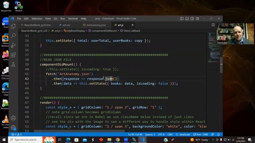Click the taskbar search box
255x143 pixels.
(25, 139)
